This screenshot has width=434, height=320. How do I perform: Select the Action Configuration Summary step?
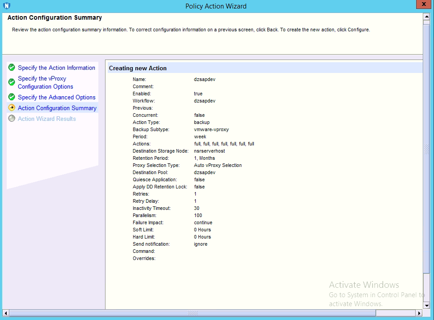coord(57,108)
